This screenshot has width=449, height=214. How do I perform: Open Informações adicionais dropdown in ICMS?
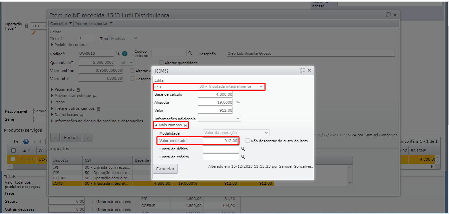(219, 118)
